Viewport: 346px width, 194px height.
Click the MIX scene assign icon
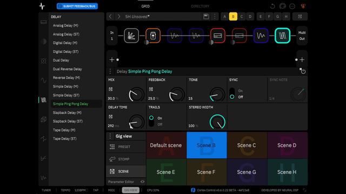[110, 89]
